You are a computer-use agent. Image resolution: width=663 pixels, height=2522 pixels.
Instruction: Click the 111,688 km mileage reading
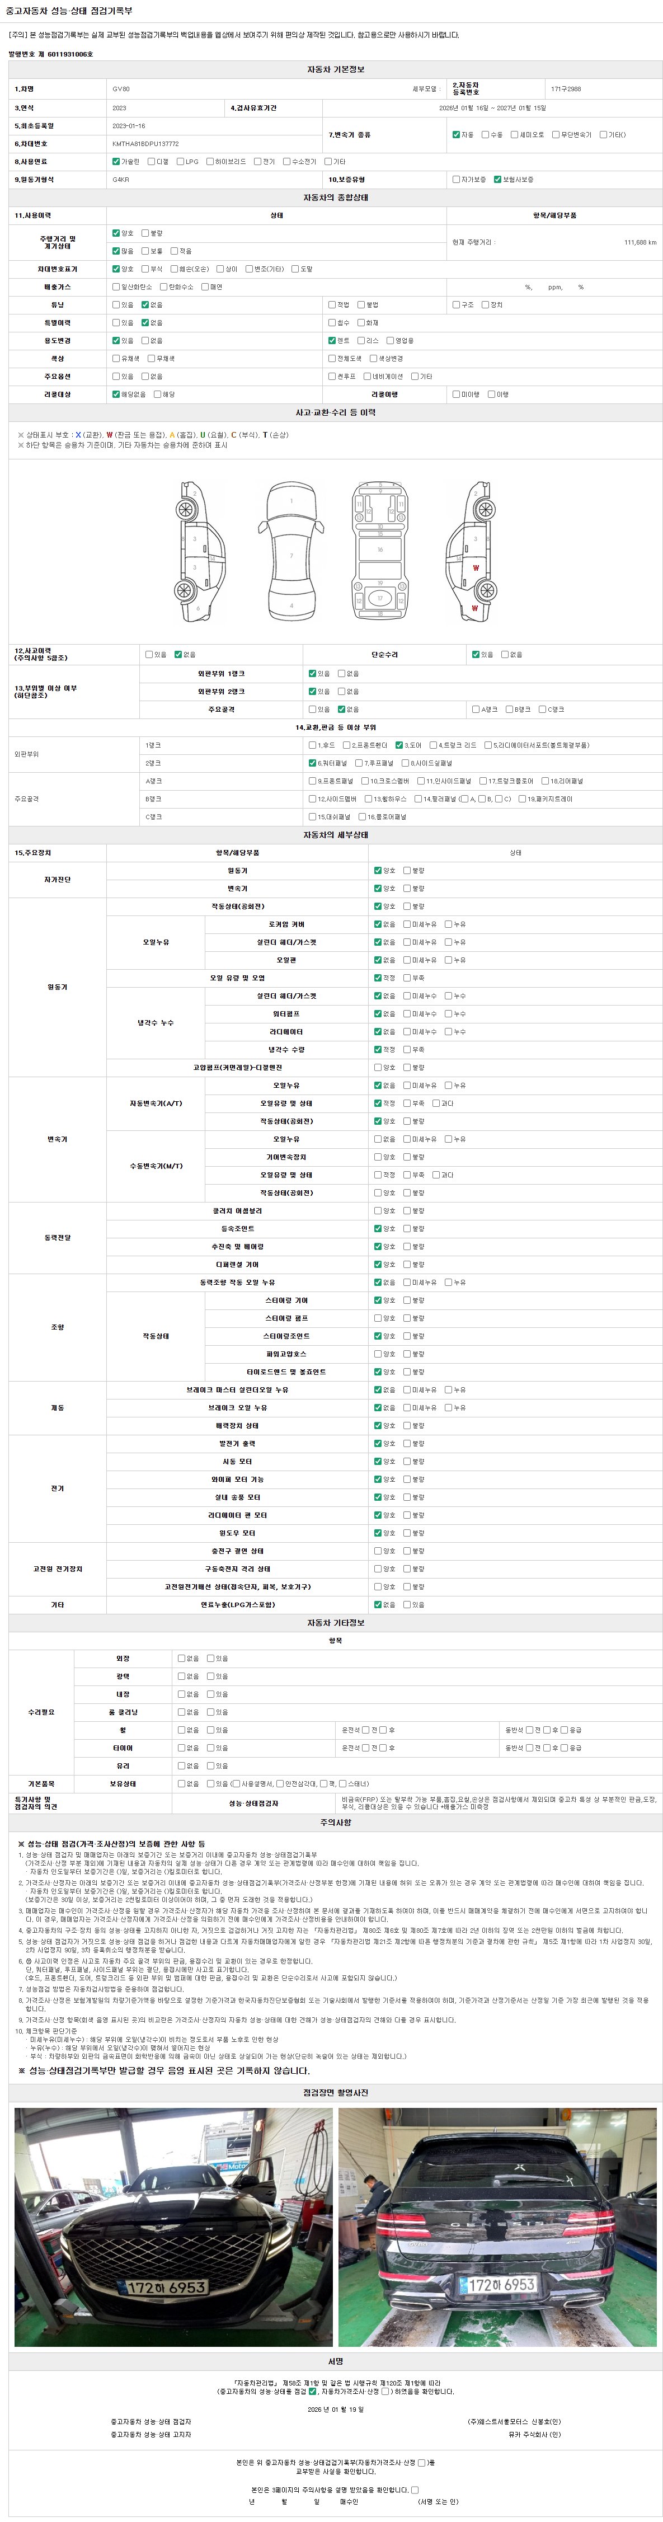[640, 242]
